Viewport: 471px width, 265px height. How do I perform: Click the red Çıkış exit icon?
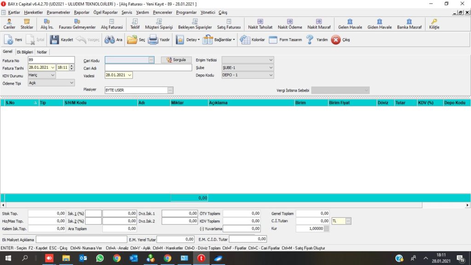pos(336,40)
